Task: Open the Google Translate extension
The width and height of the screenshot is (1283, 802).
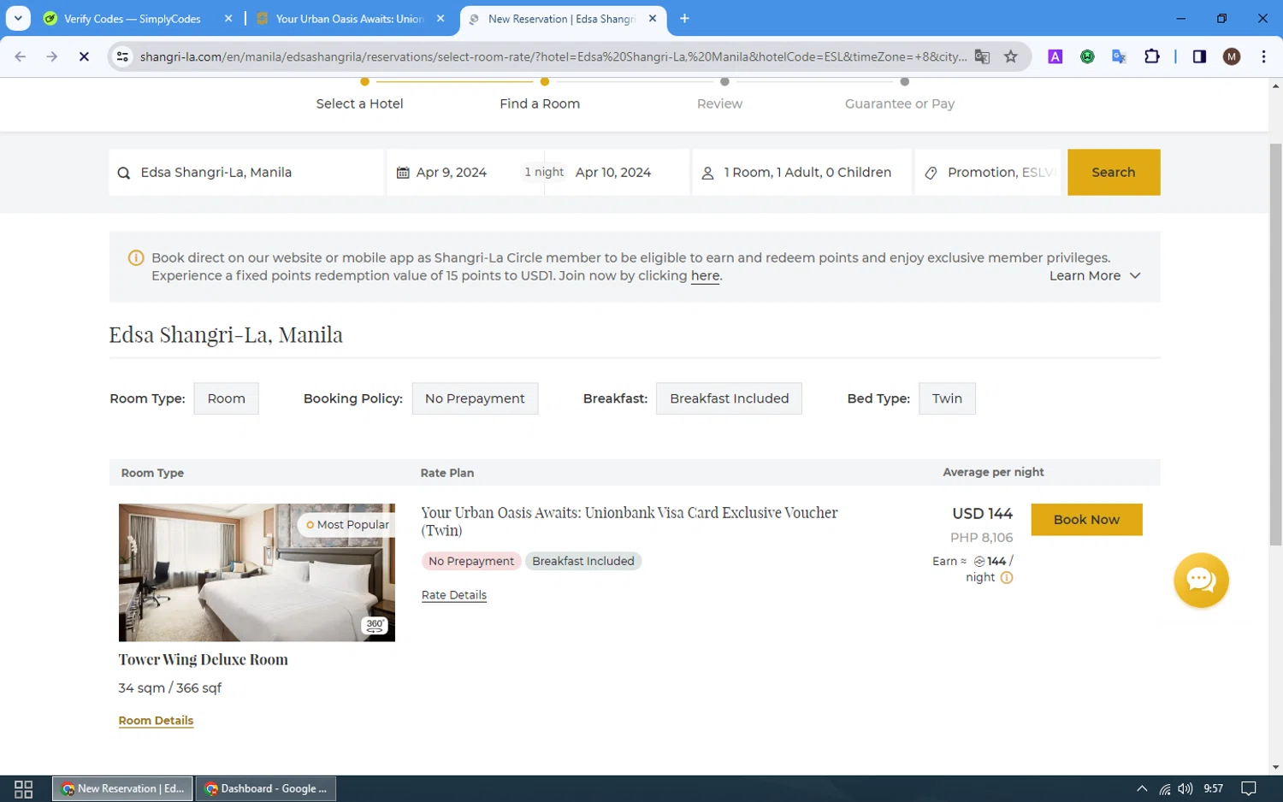Action: coord(1119,56)
